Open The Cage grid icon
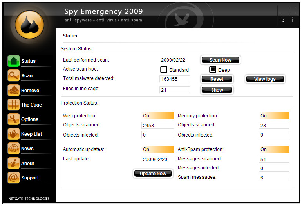This screenshot has height=206, width=302. [x=13, y=105]
